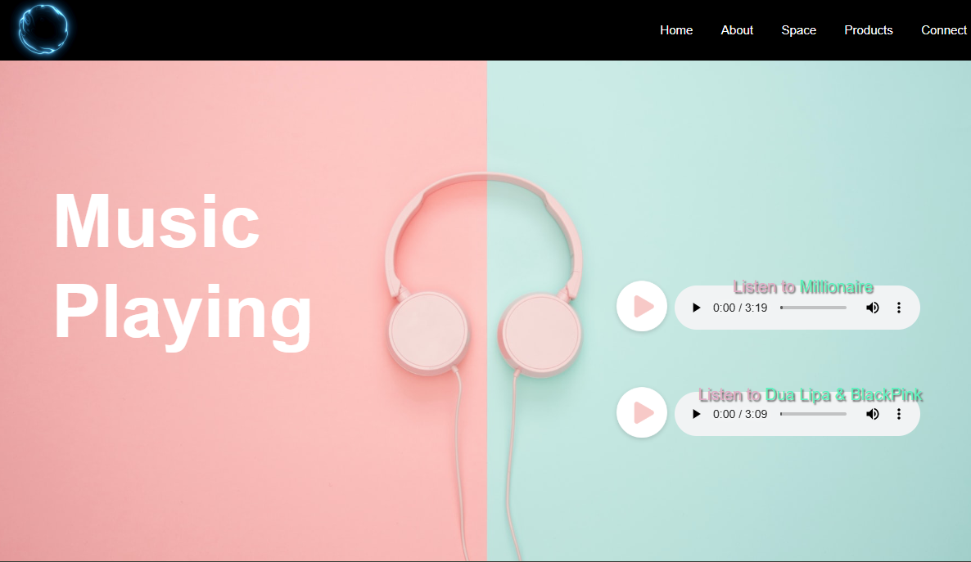Seek on the Millionaire progress bar
Image resolution: width=971 pixels, height=562 pixels.
(813, 308)
